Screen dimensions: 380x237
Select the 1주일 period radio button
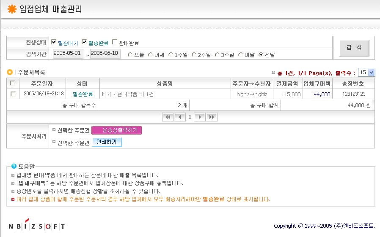click(x=171, y=54)
